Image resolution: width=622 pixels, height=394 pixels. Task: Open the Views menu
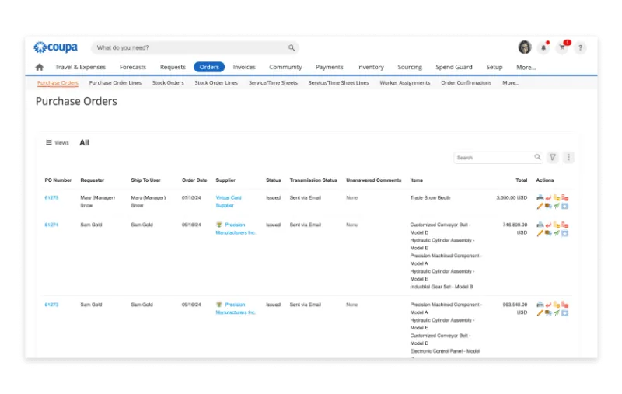(57, 142)
